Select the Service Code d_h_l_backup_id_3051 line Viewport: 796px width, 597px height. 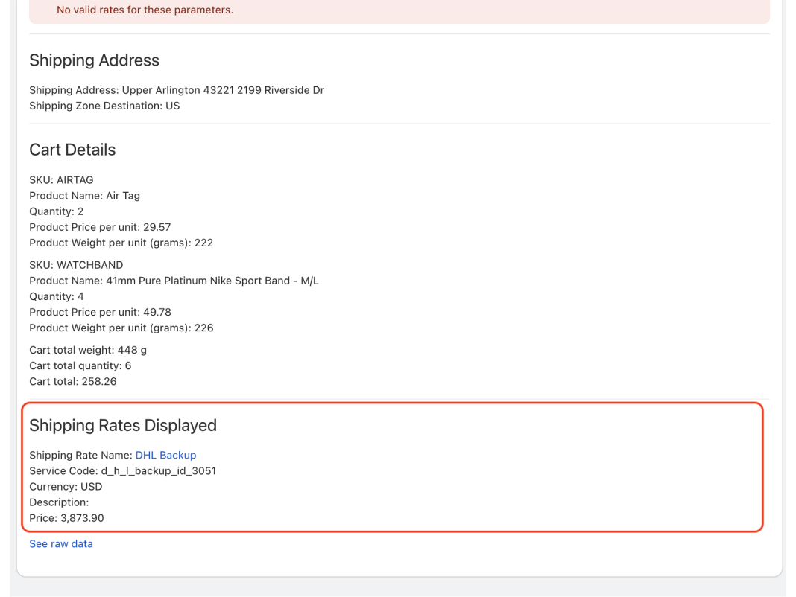(123, 471)
